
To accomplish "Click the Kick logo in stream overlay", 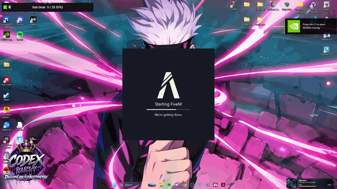I will (x=5, y=7).
